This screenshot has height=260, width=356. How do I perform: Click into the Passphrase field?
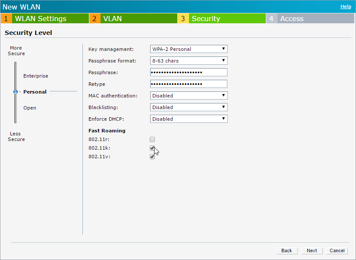189,72
